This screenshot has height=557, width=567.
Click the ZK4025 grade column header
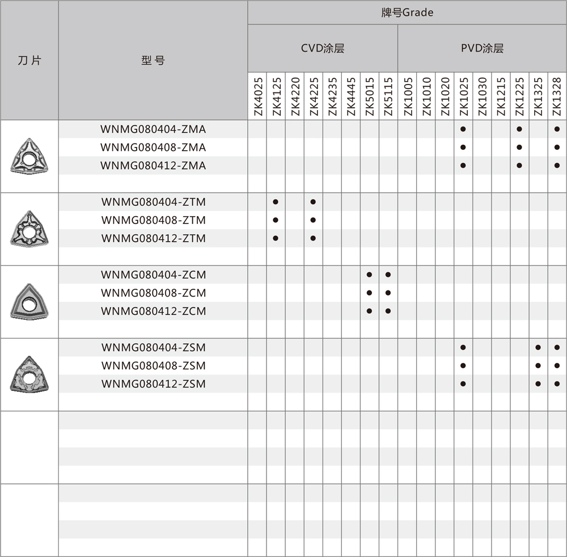(x=257, y=96)
